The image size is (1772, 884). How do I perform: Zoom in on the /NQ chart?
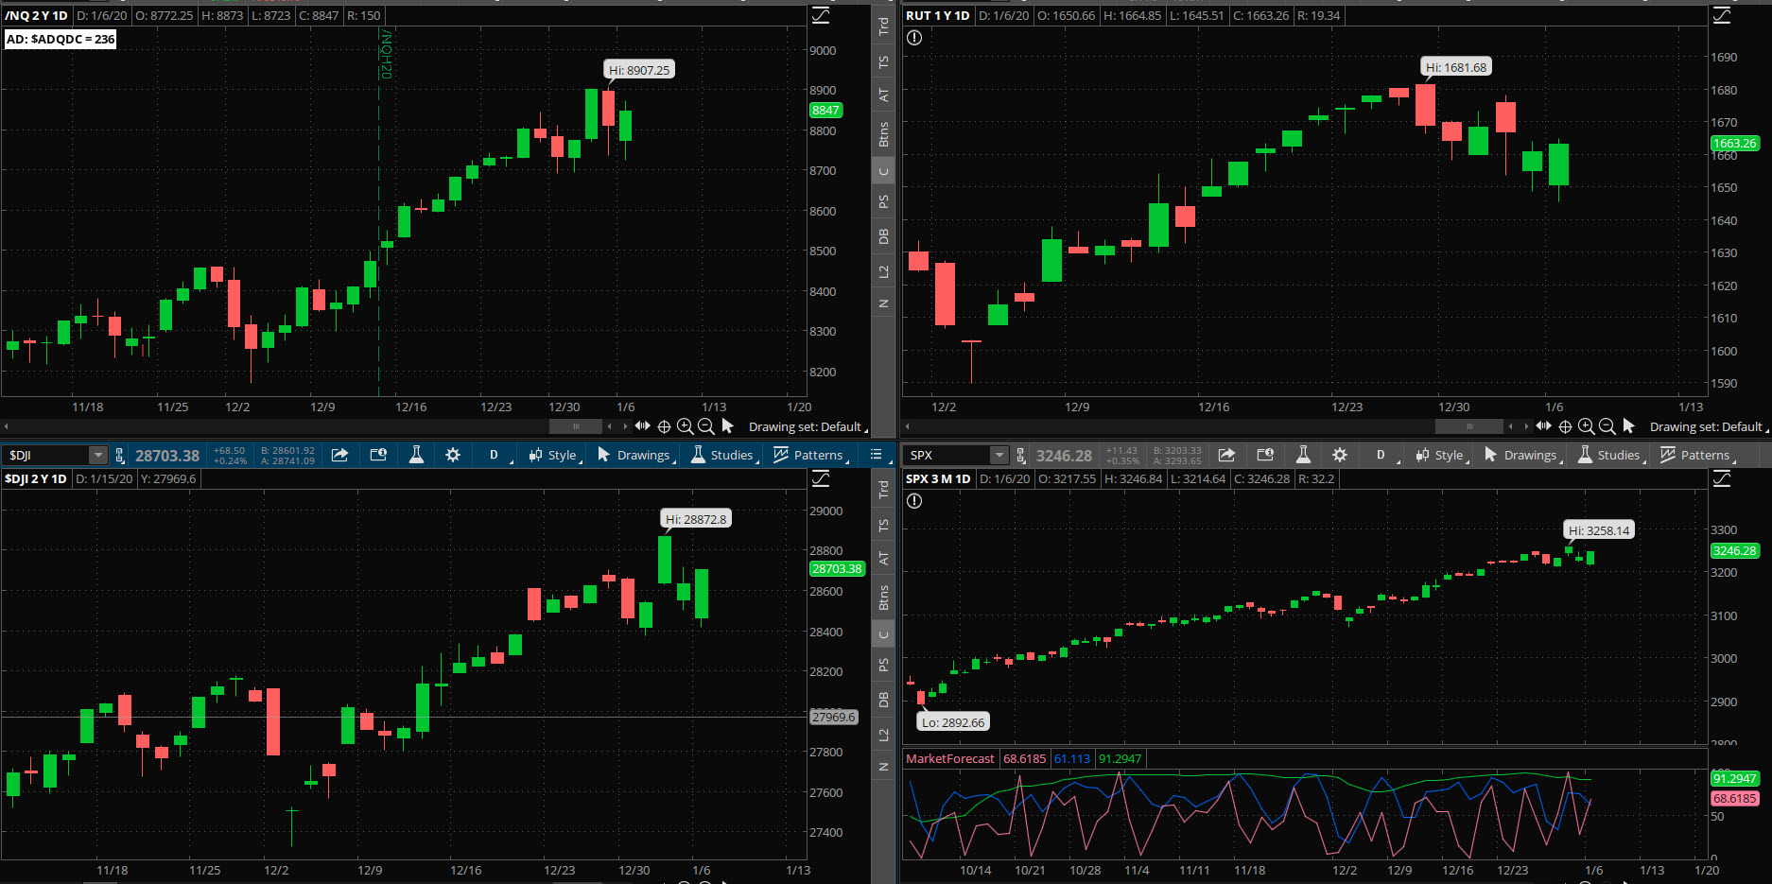685,426
